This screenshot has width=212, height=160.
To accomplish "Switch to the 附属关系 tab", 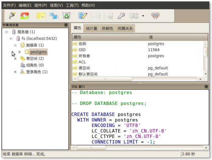I will 125,28.
